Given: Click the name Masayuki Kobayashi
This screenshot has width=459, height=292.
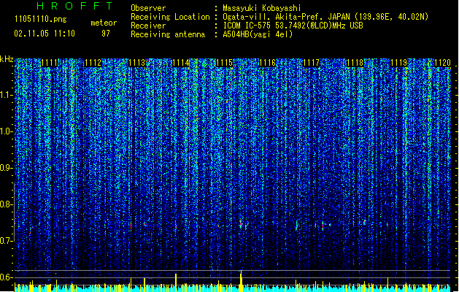Looking at the screenshot, I should tap(262, 8).
